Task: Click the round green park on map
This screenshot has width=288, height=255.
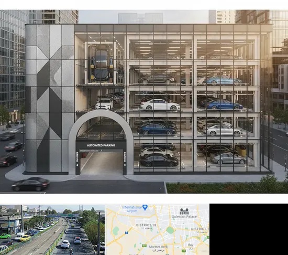Action: pos(170,230)
